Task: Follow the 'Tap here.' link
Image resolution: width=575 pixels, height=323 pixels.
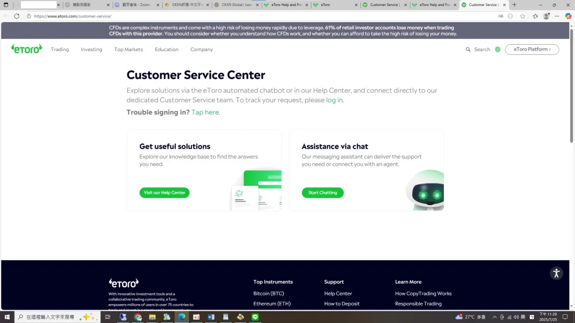Action: tap(206, 113)
